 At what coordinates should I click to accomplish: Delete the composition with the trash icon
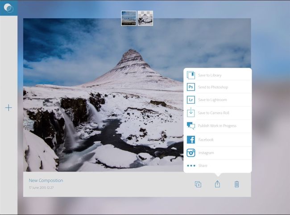(x=236, y=184)
